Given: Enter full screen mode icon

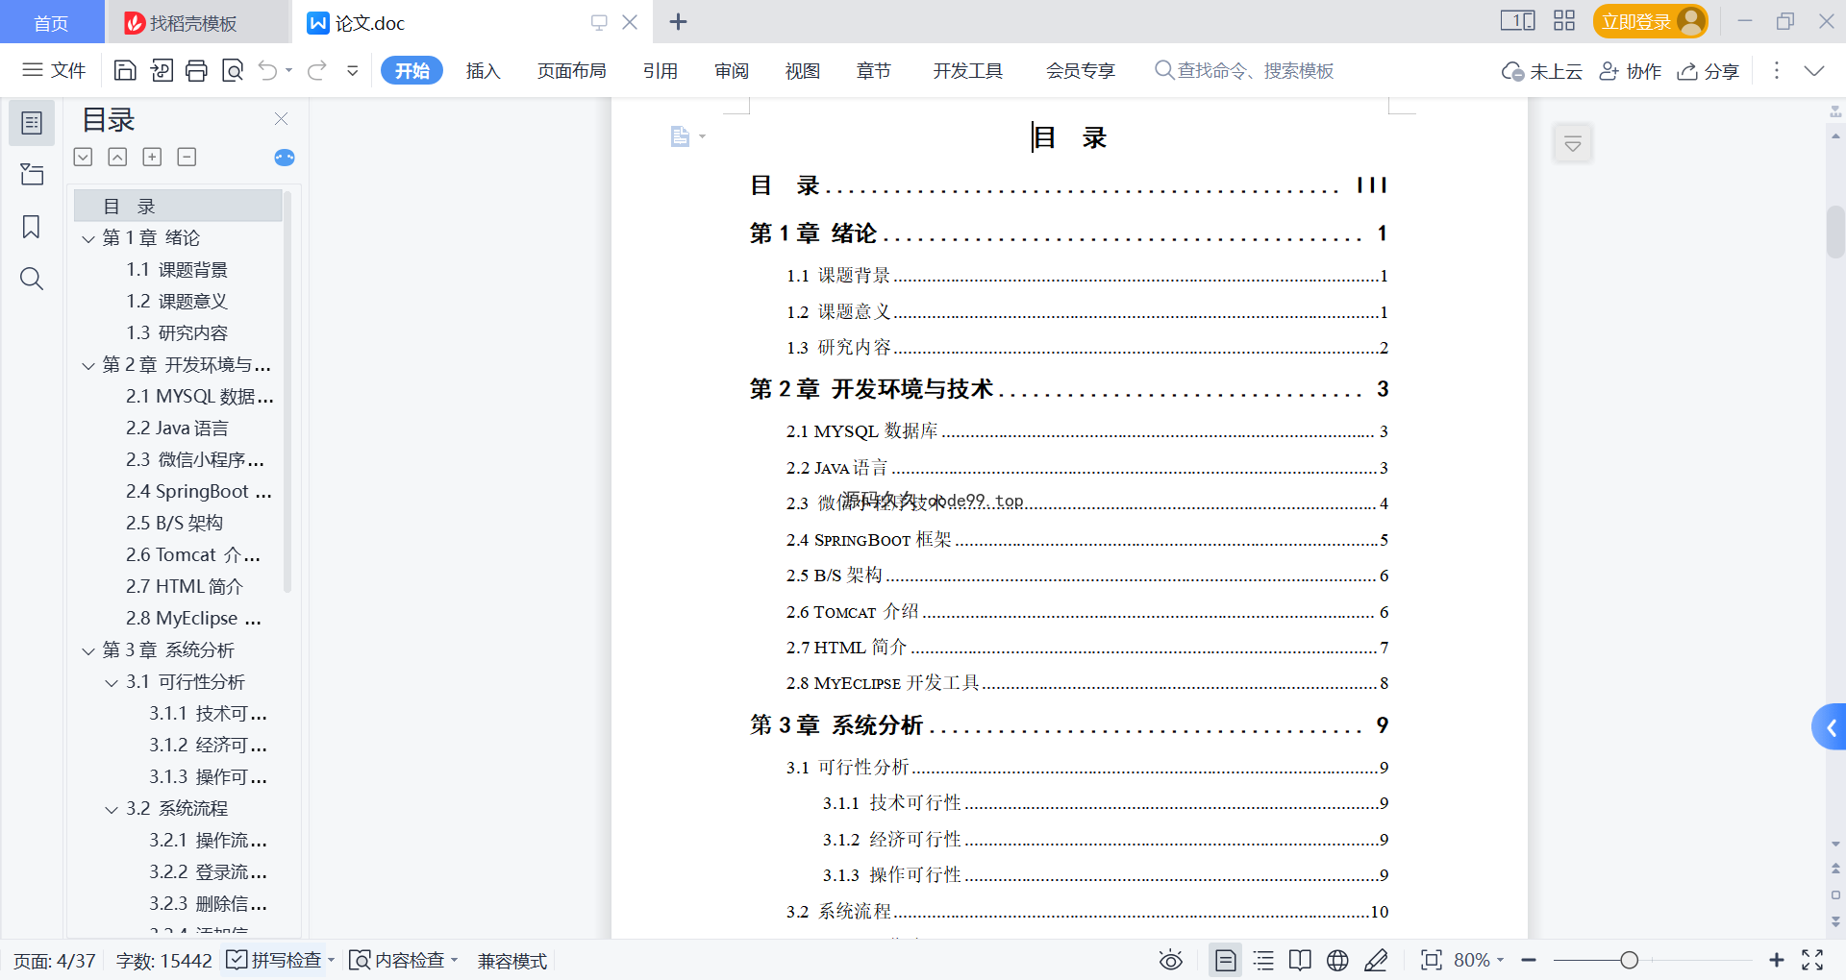Looking at the screenshot, I should [1812, 961].
